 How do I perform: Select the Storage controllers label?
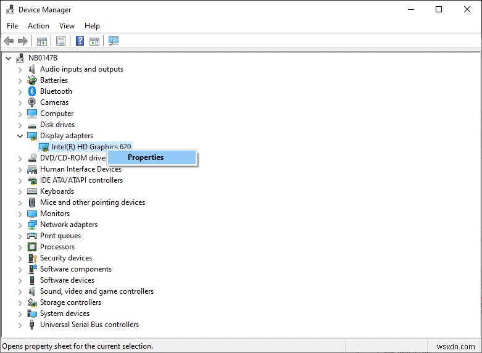(70, 302)
